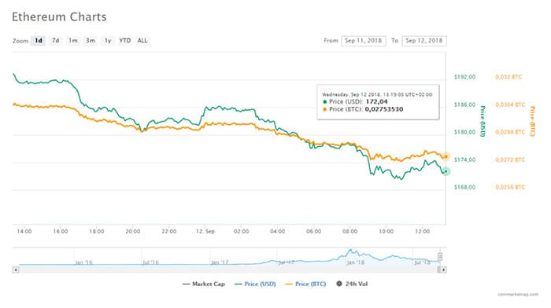551x308 pixels.
Task: Click the 02:00 time axis label
Action: pyautogui.click(x=242, y=232)
